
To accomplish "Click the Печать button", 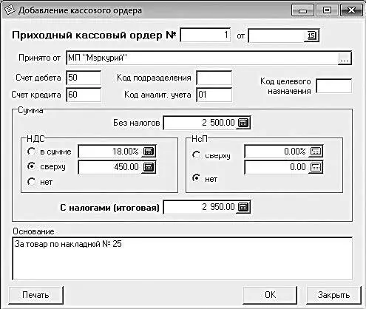I will (35, 295).
